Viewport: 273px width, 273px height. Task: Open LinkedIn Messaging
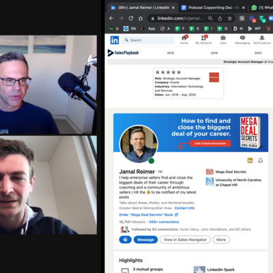242,40
